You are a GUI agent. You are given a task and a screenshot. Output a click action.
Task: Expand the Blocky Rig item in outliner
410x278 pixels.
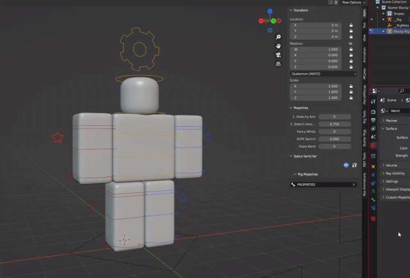(x=384, y=31)
